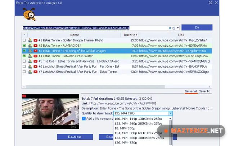Click the Duration column header
Image resolution: width=234 pixels, height=146 pixels.
130,35
